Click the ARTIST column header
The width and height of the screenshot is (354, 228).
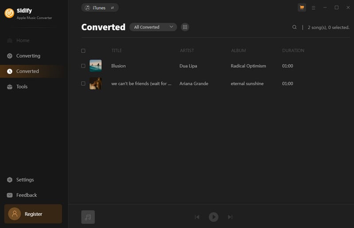[187, 50]
